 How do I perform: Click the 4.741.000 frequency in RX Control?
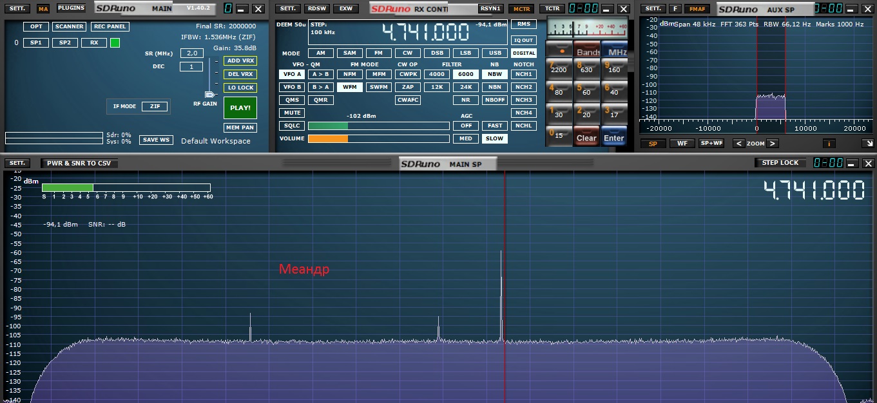click(x=425, y=32)
